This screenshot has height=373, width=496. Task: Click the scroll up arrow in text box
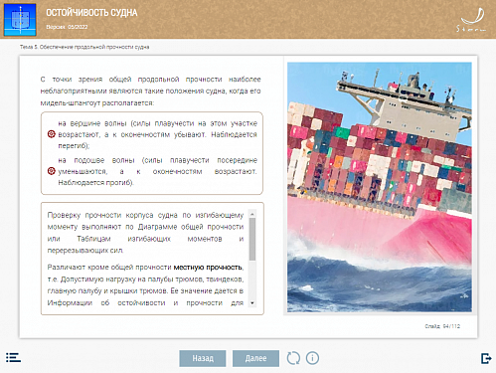(x=252, y=214)
